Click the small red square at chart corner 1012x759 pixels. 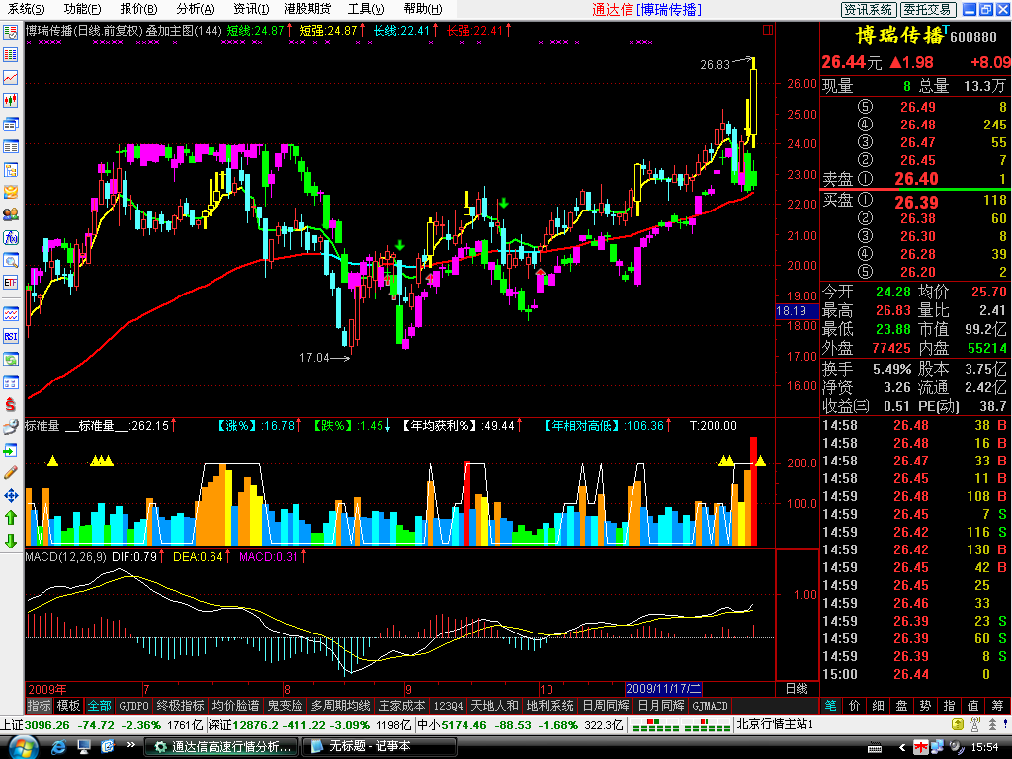767,30
